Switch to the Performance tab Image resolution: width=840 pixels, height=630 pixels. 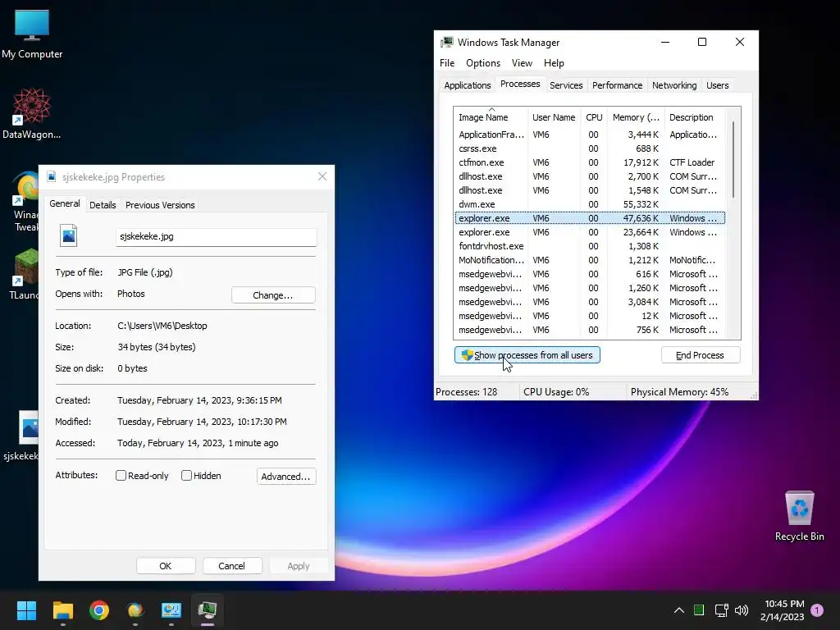point(617,85)
